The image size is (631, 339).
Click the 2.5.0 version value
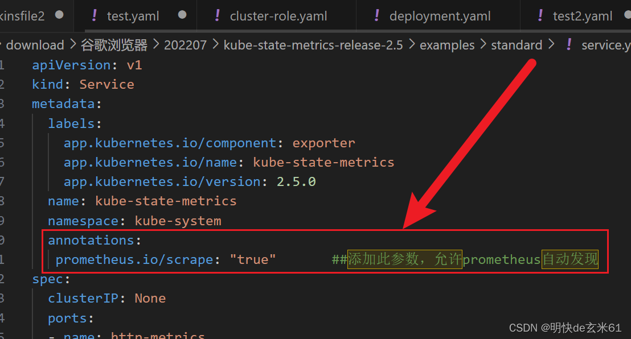click(296, 182)
